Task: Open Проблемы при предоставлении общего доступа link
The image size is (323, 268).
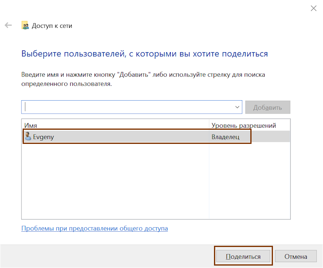Action: [94, 228]
